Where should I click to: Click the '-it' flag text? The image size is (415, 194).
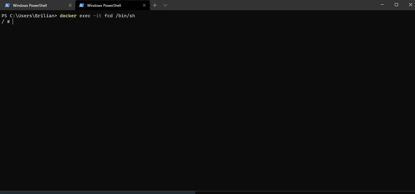(97, 16)
